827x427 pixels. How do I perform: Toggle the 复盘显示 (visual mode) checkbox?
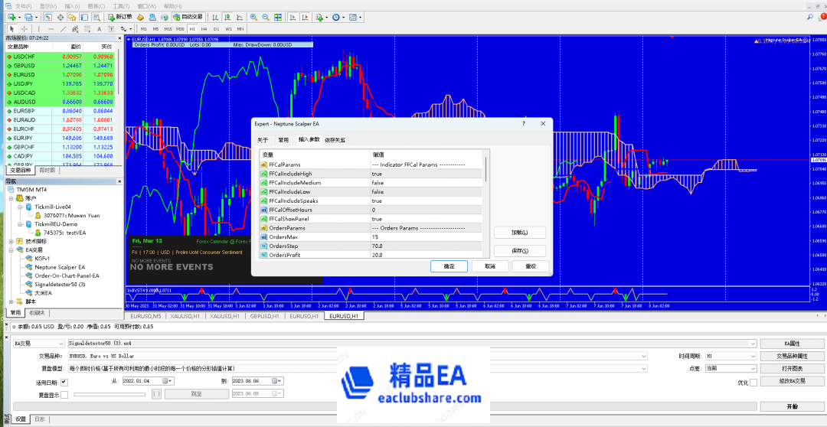64,394
